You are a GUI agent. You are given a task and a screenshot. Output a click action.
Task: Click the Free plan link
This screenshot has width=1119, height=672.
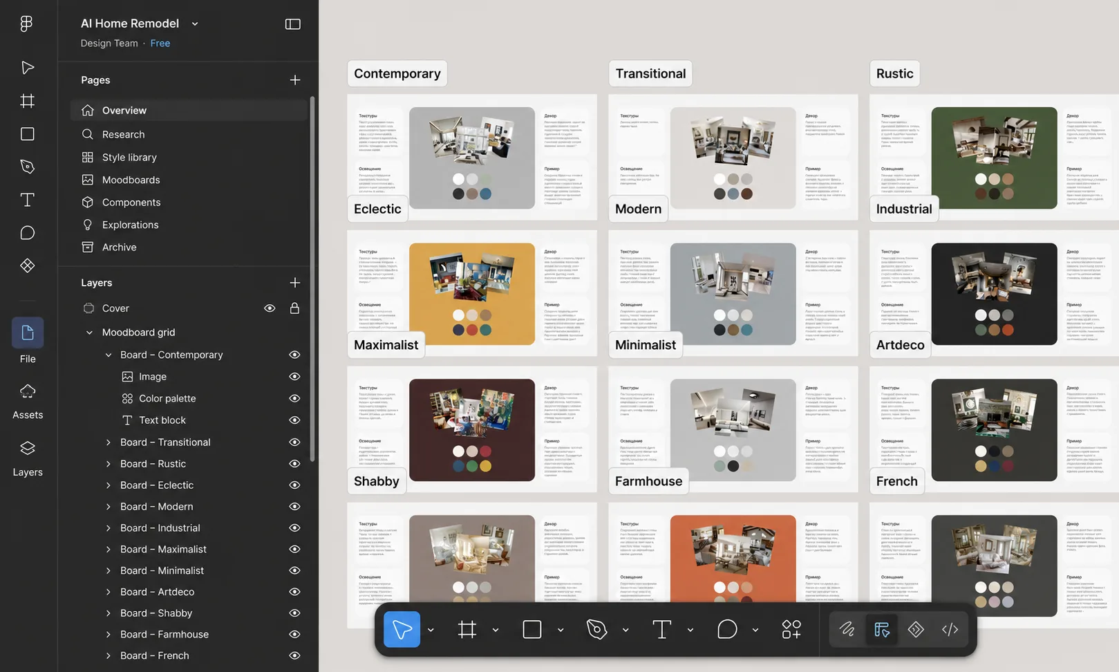coord(160,43)
